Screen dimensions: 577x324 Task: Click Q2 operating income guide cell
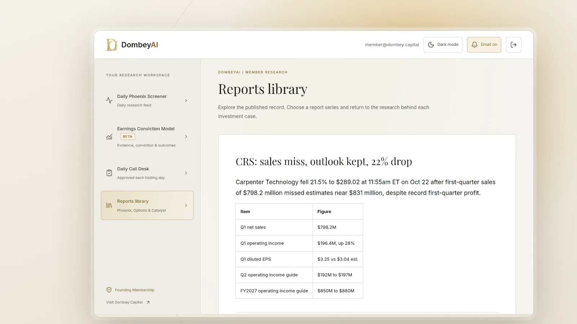pos(274,275)
